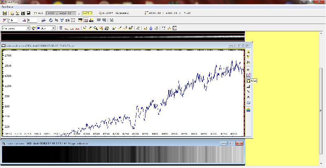Click the yellow highlighted value field

[x=87, y=13]
